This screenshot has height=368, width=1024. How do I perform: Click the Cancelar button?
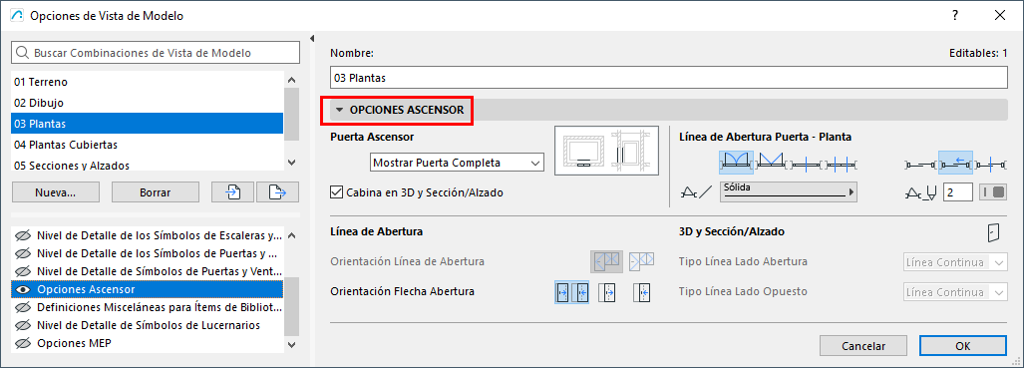(x=863, y=346)
